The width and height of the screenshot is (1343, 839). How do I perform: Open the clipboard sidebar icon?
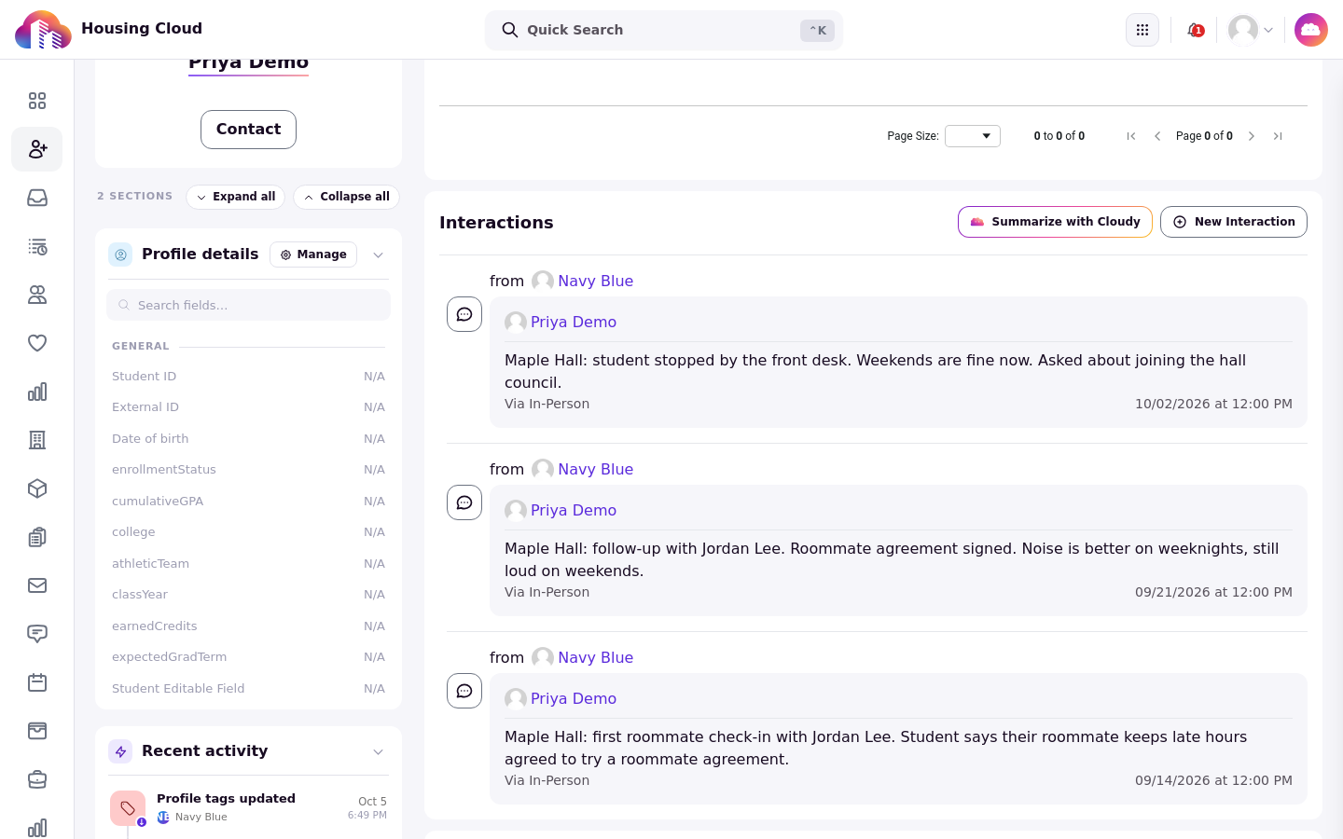37,537
